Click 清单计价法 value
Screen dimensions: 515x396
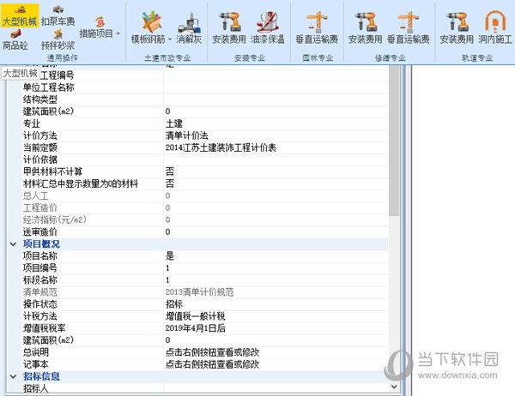(186, 135)
